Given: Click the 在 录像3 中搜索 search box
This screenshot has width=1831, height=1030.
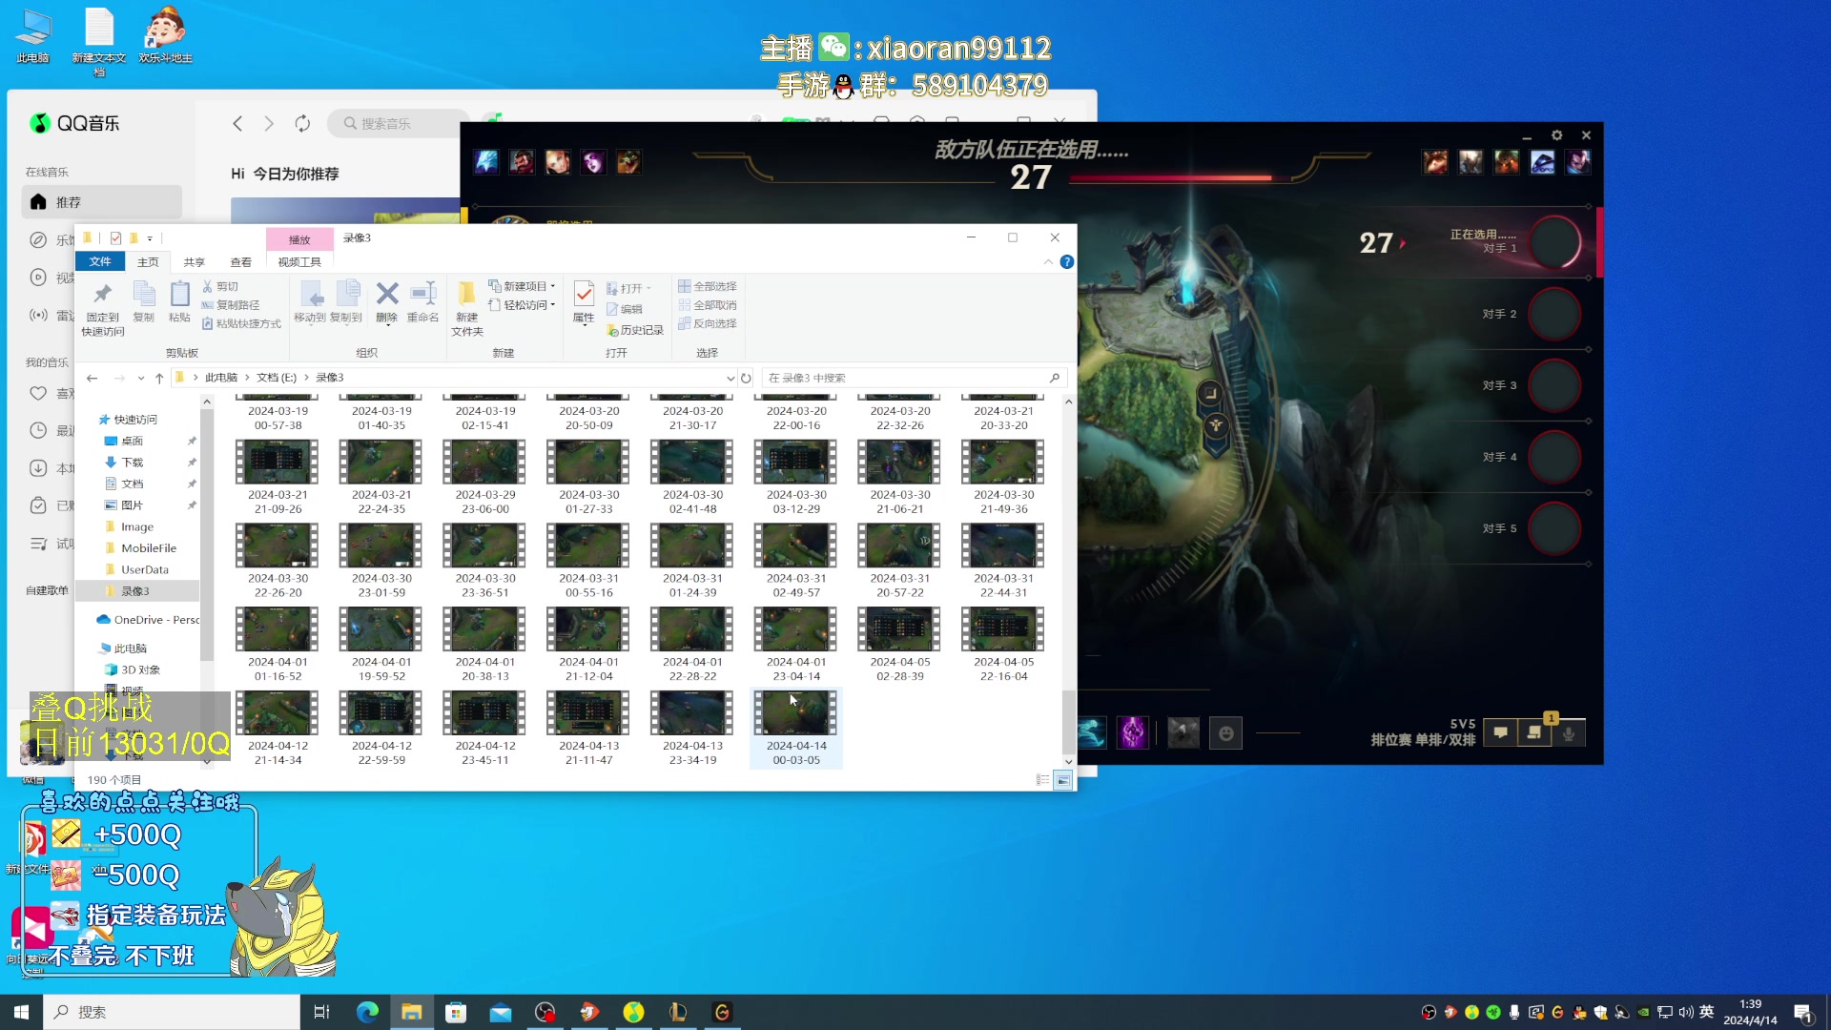Looking at the screenshot, I should (x=914, y=378).
